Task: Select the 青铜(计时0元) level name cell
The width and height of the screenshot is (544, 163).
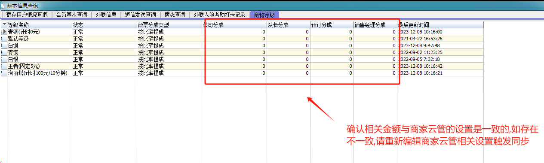Action: (x=40, y=32)
